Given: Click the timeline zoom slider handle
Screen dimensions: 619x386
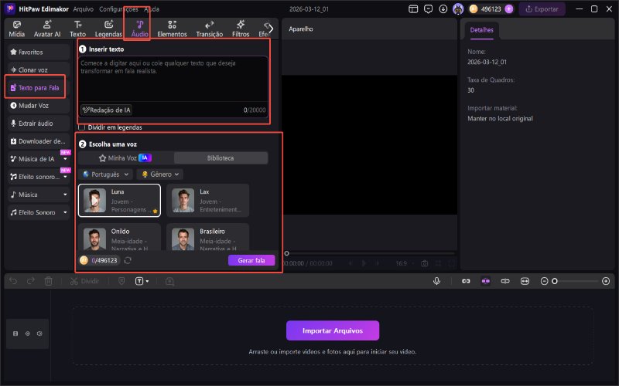Looking at the screenshot, I should coord(554,281).
